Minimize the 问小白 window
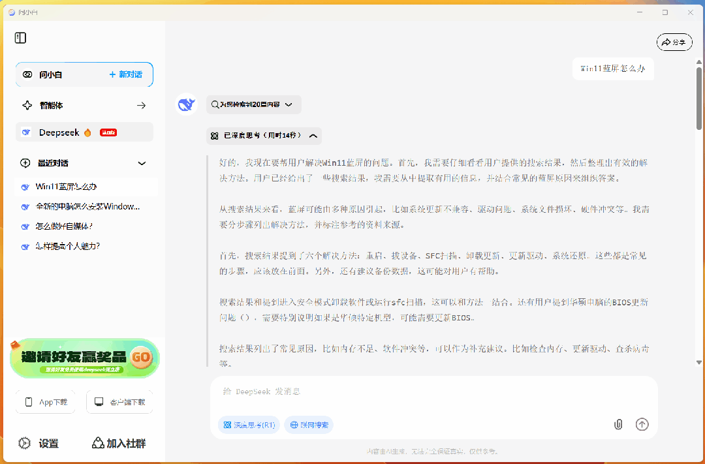The image size is (705, 464). (x=640, y=12)
